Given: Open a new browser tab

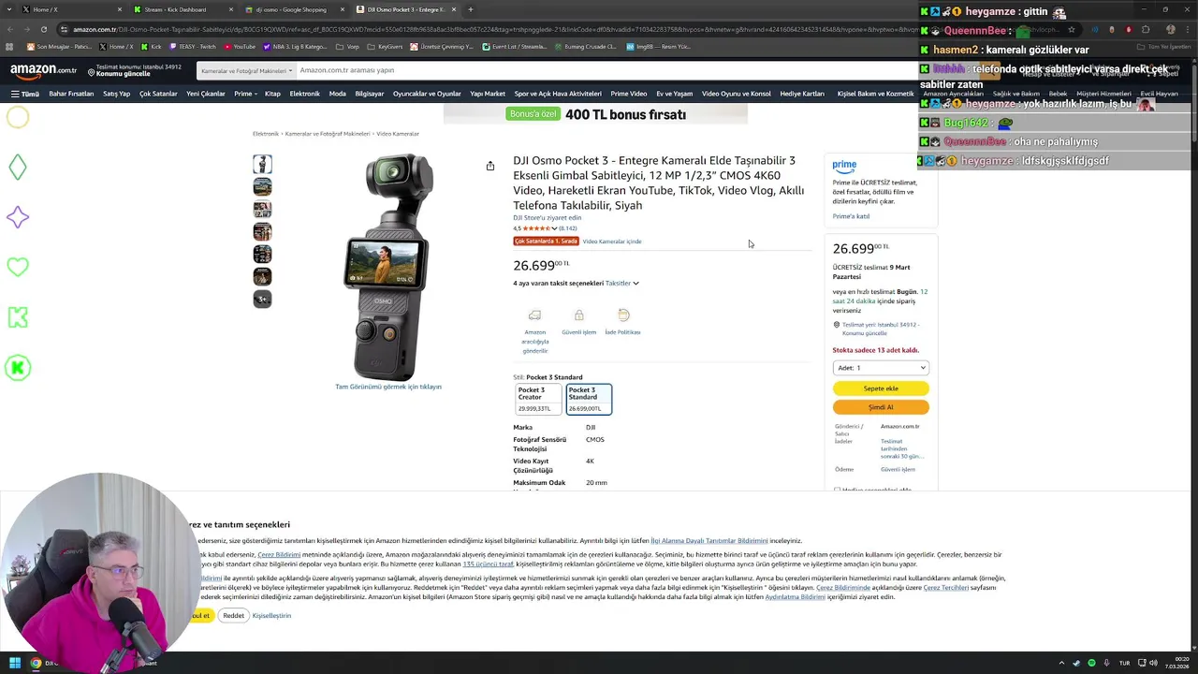Looking at the screenshot, I should point(471,9).
